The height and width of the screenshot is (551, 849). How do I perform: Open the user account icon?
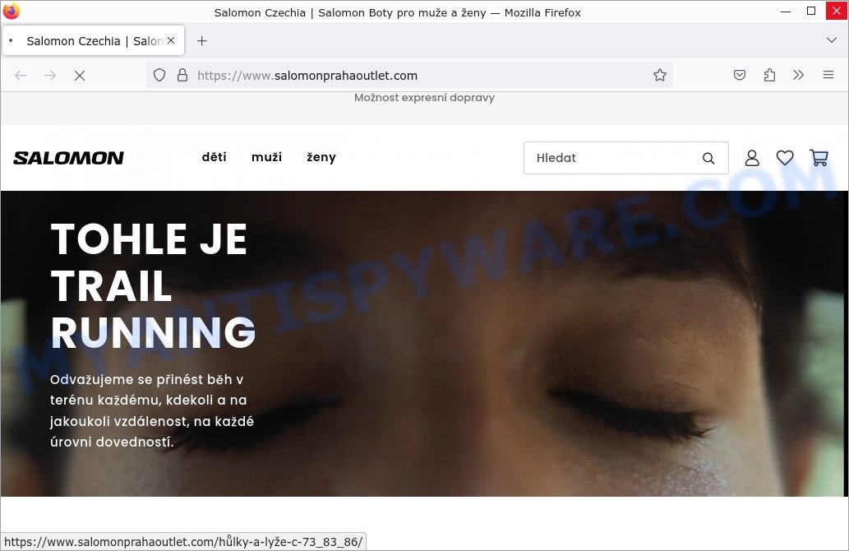point(751,158)
